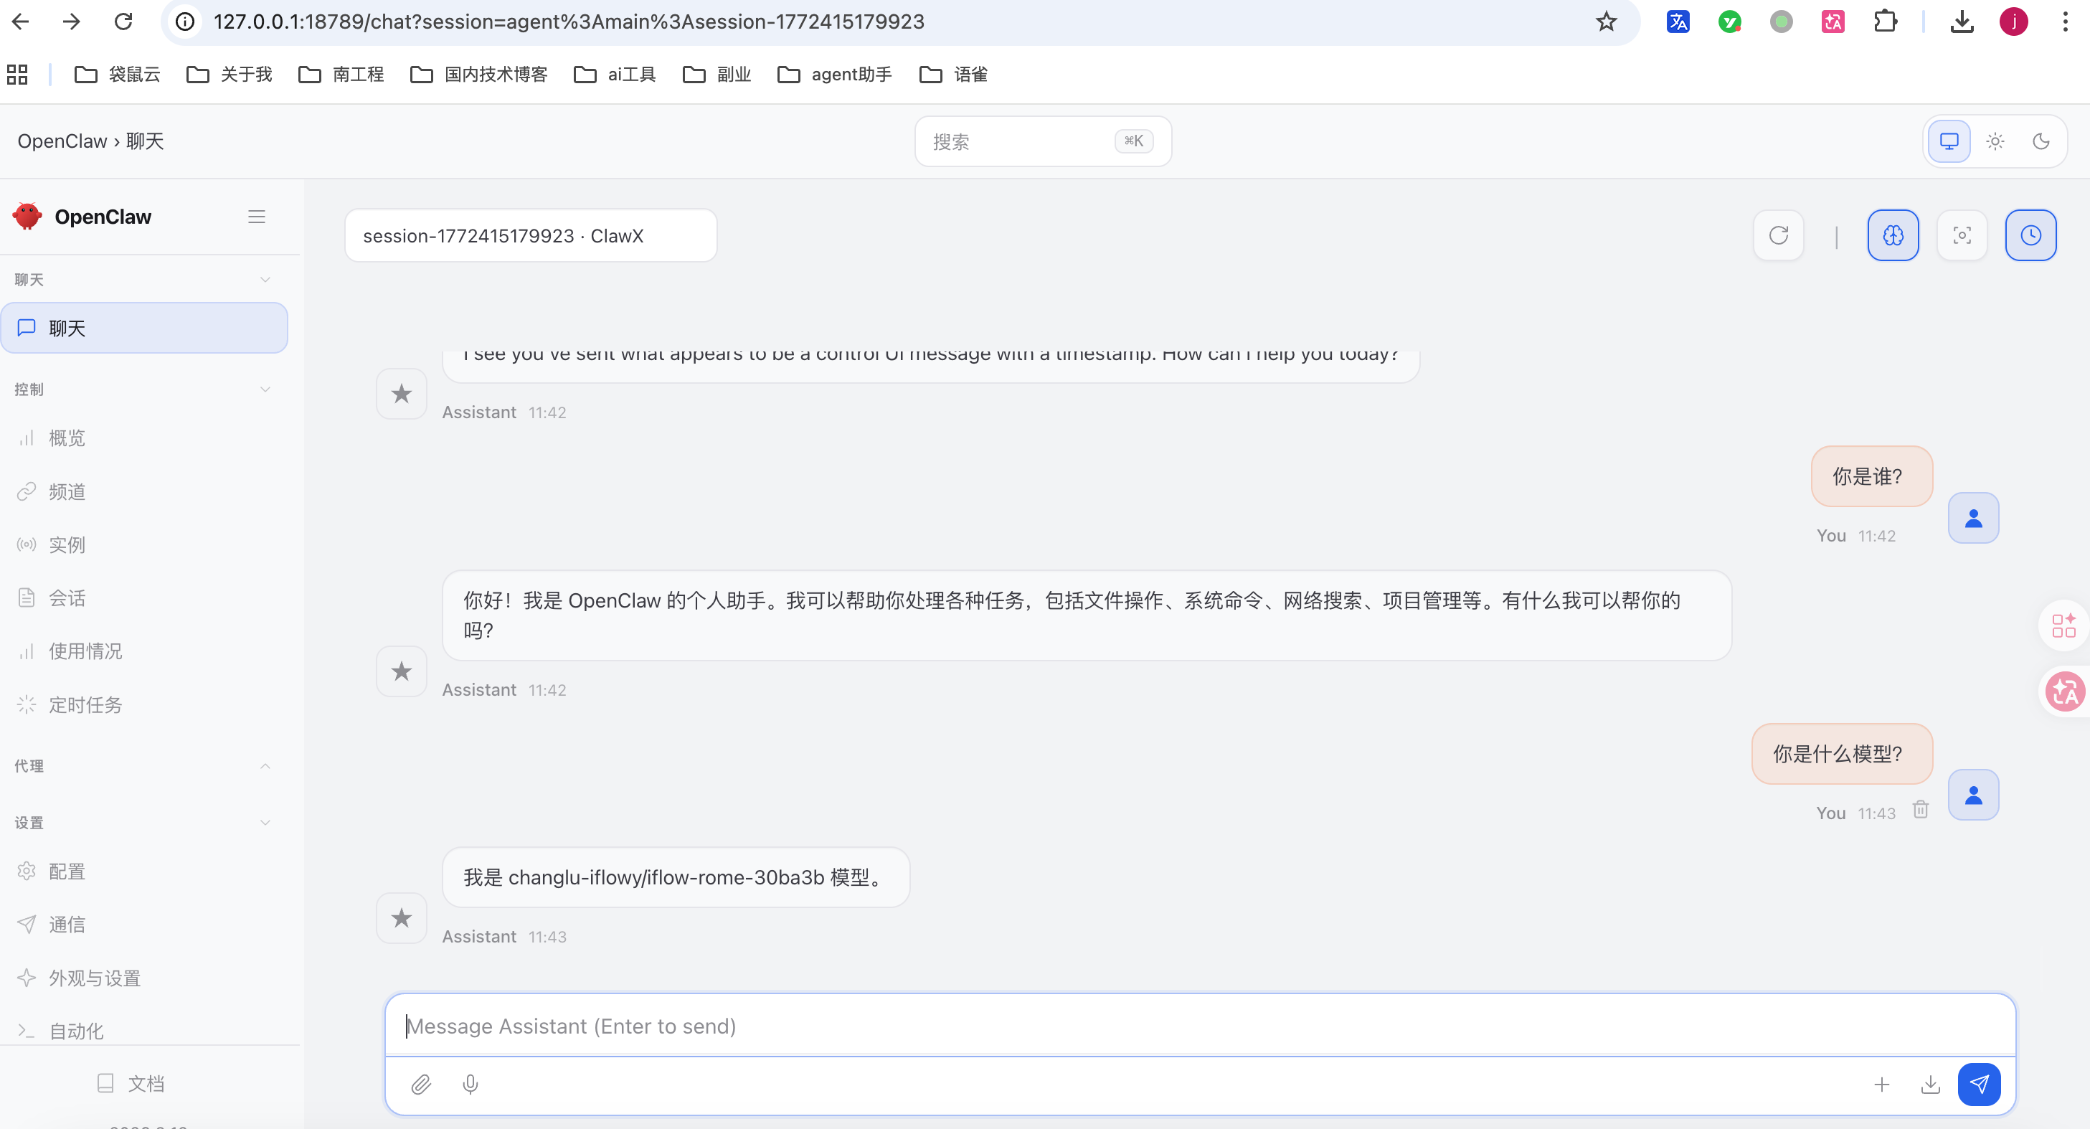This screenshot has height=1129, width=2090.
Task: Collapse the 聊天 sidebar section
Action: coord(265,279)
